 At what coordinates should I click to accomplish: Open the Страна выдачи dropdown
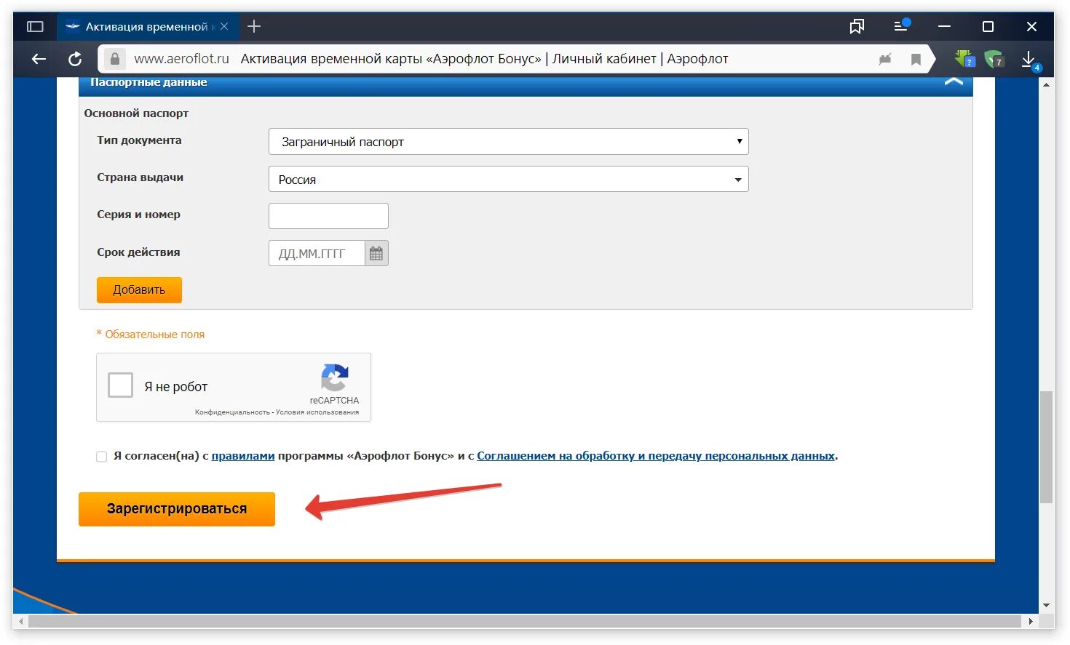coord(508,179)
